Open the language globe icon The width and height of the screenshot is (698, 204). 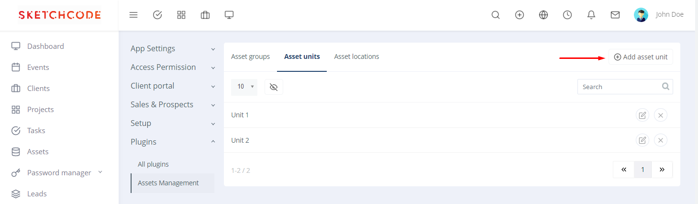543,15
